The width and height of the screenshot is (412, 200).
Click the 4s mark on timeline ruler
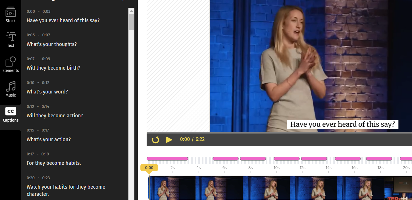[x=199, y=168]
